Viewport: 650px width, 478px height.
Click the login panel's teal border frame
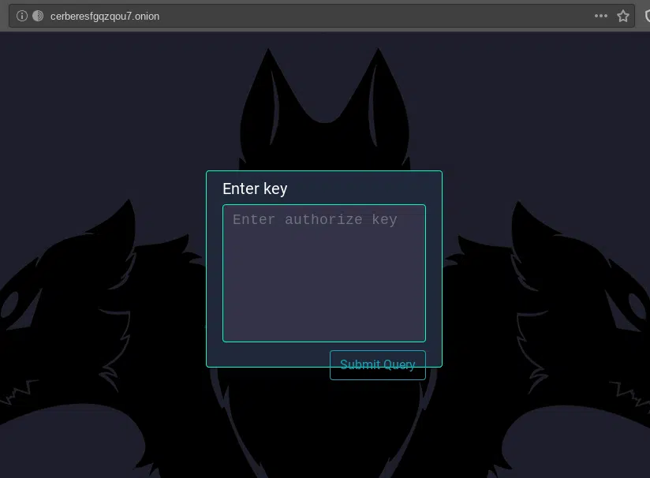[x=207, y=268]
